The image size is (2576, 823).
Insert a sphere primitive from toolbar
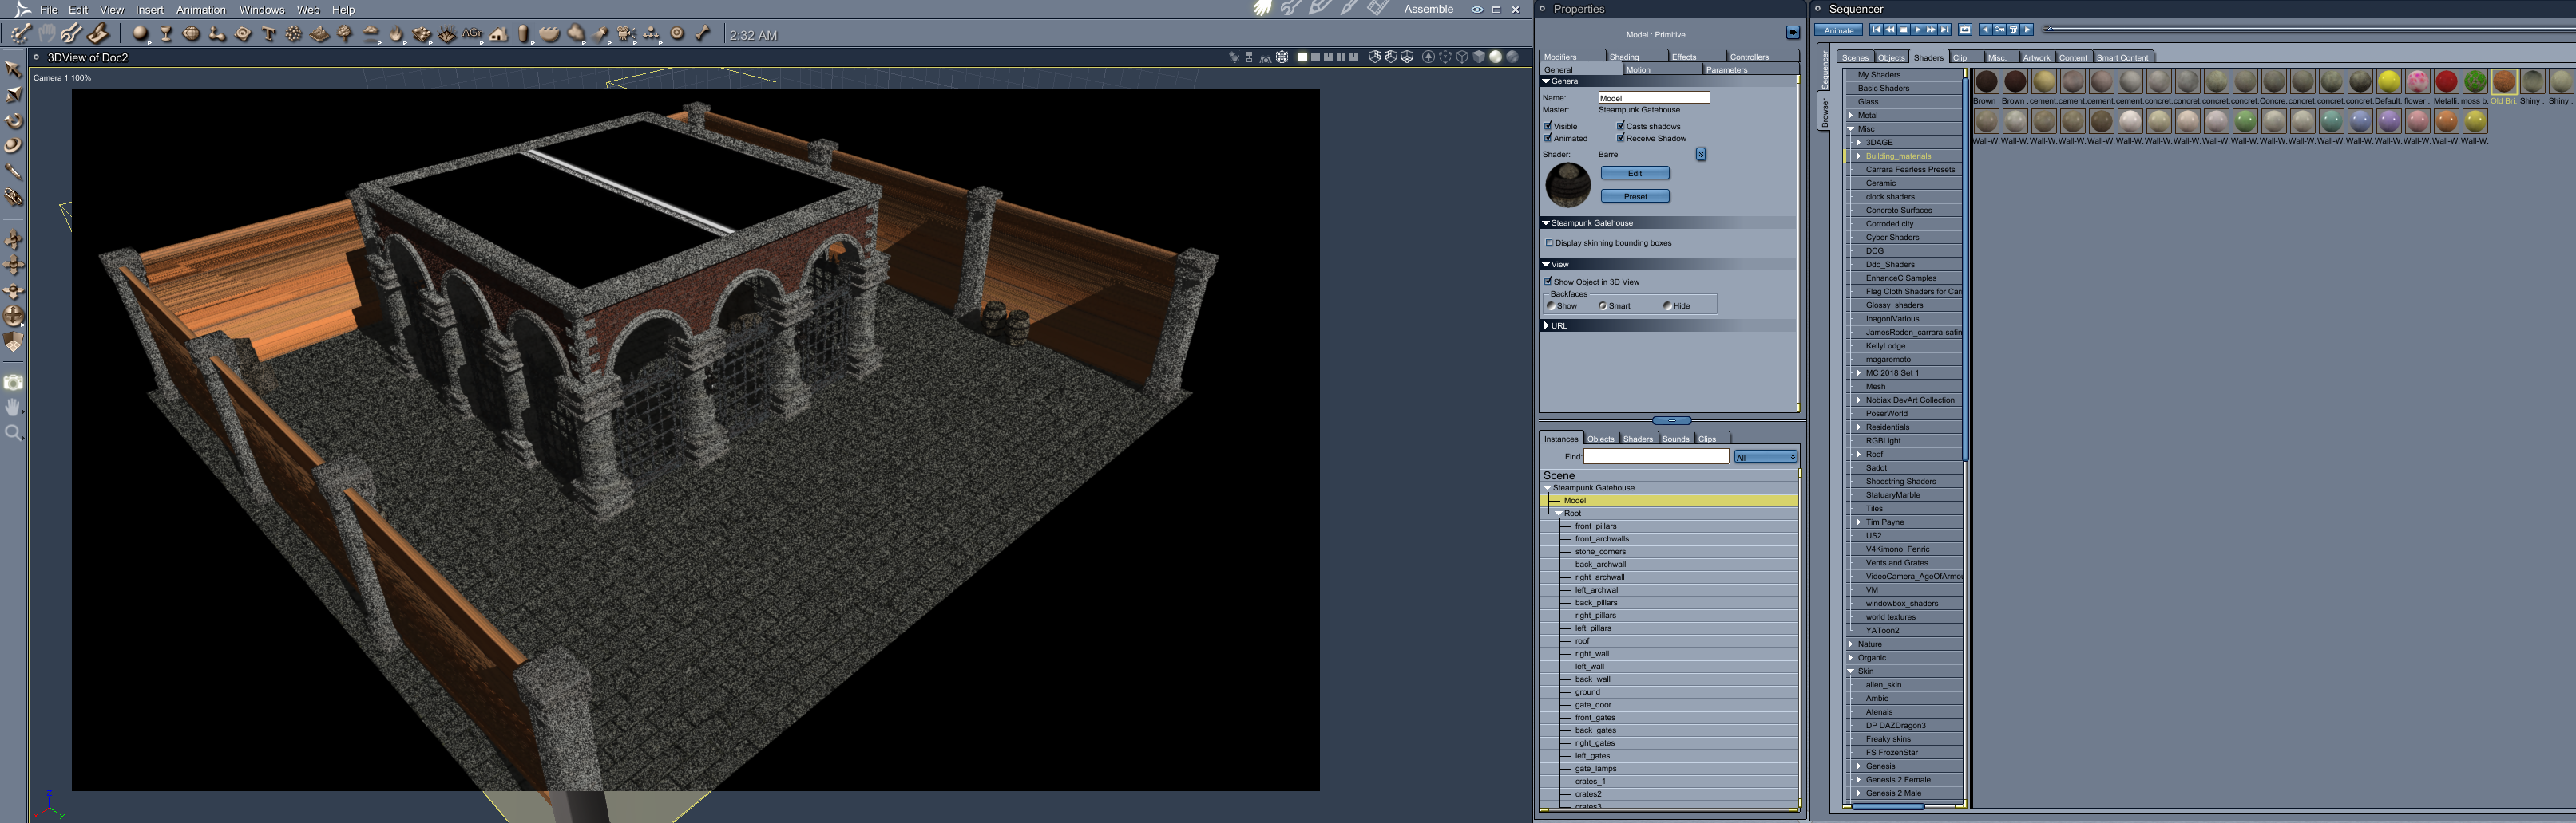(x=140, y=34)
